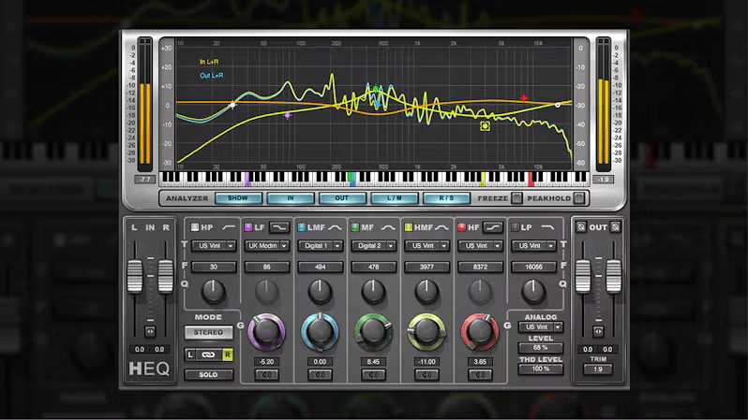Screen dimensions: 748x420
Task: Select the HP band filter shape icon
Action: point(229,227)
